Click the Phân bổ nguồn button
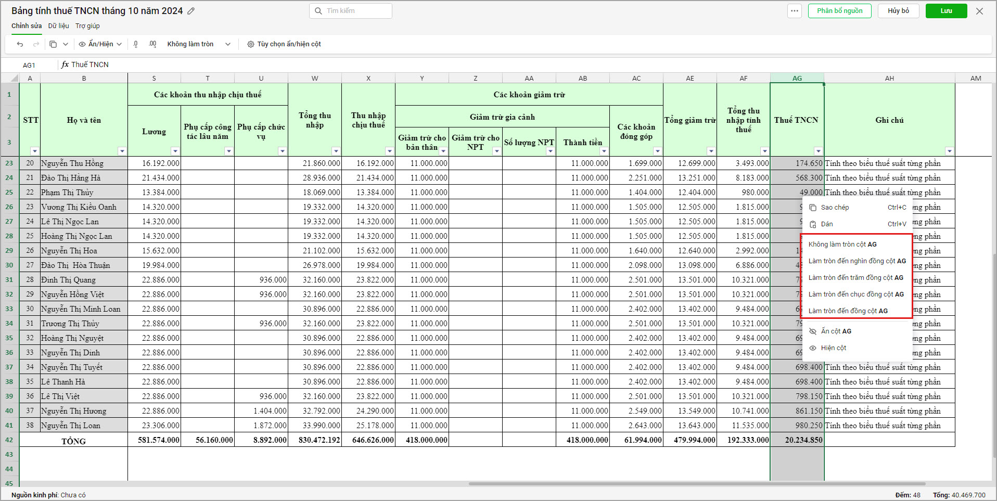Screen dimensions: 997x501 coord(839,11)
